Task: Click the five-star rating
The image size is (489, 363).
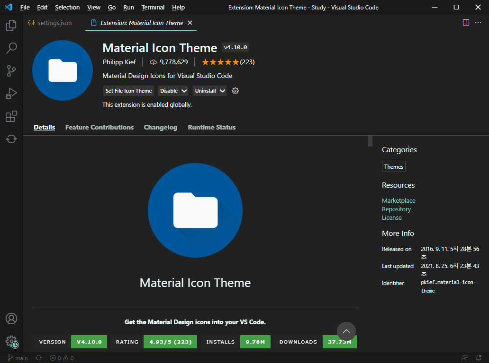Action: click(x=220, y=62)
